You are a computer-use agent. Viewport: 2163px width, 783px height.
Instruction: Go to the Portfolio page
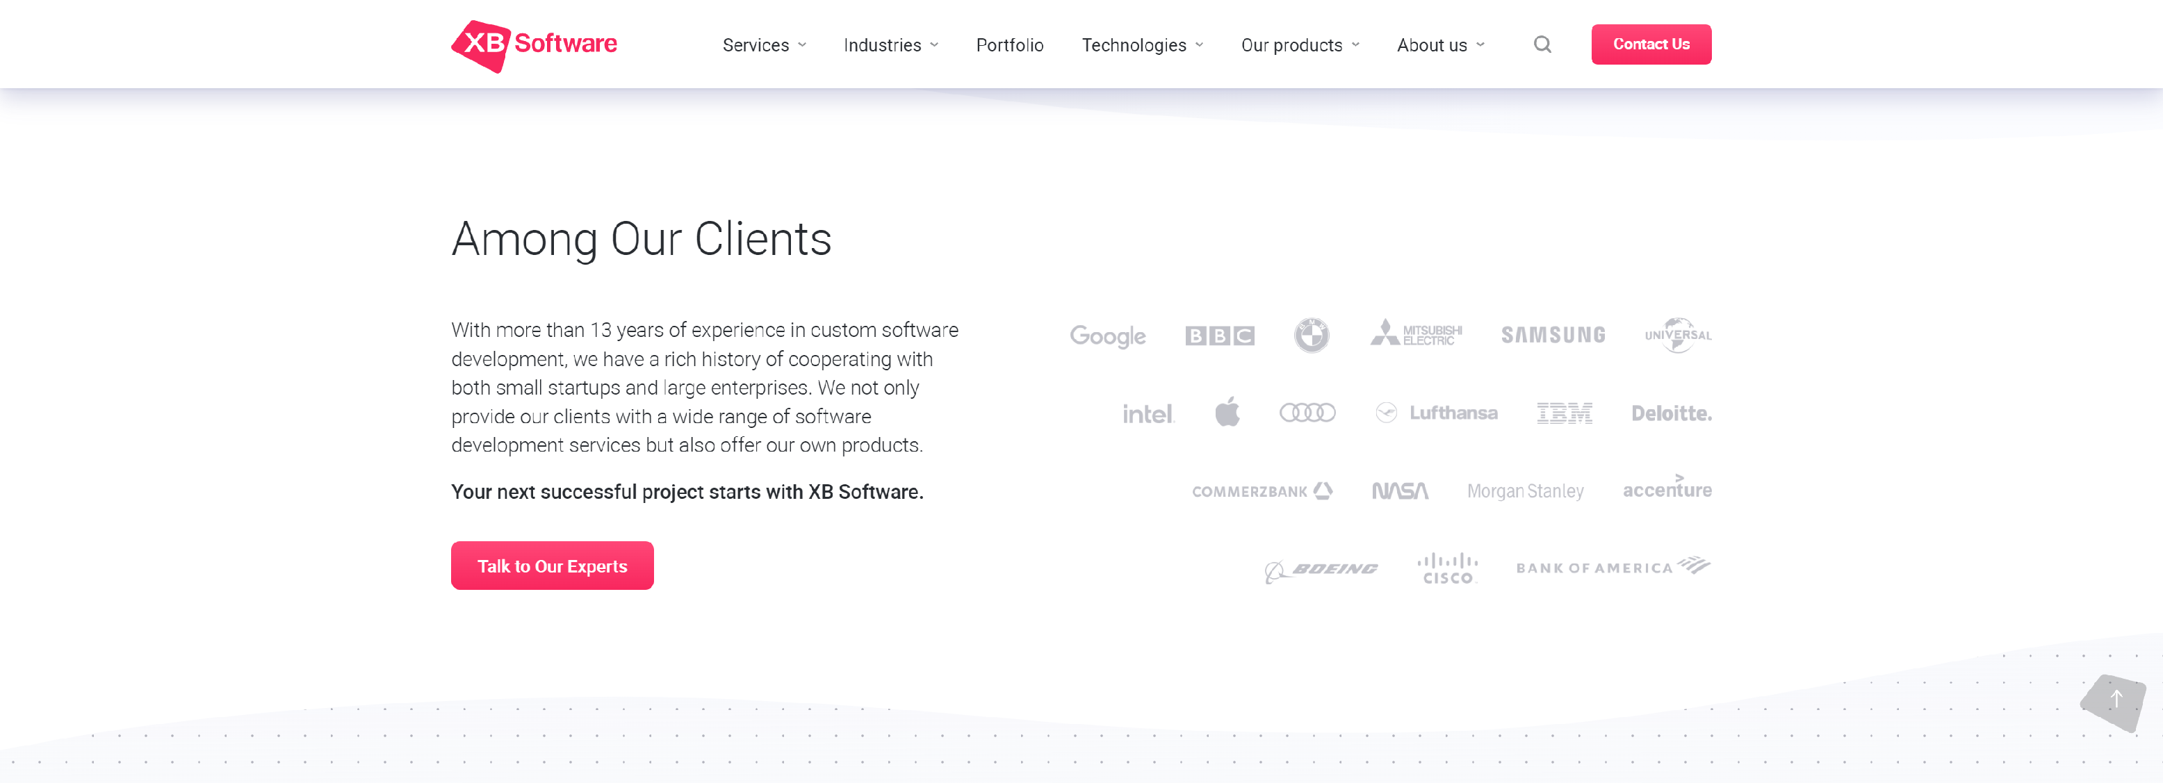tap(1009, 45)
